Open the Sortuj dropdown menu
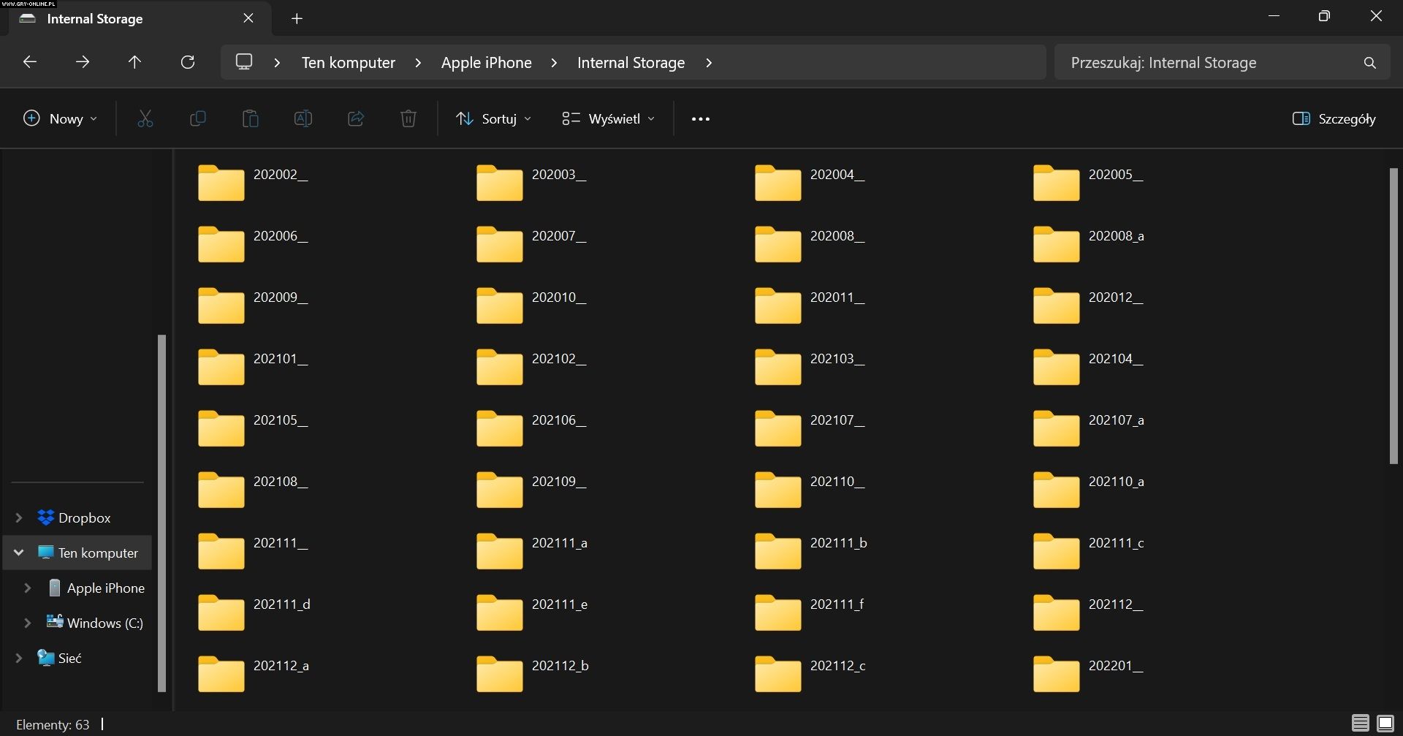The width and height of the screenshot is (1403, 736). click(x=493, y=118)
